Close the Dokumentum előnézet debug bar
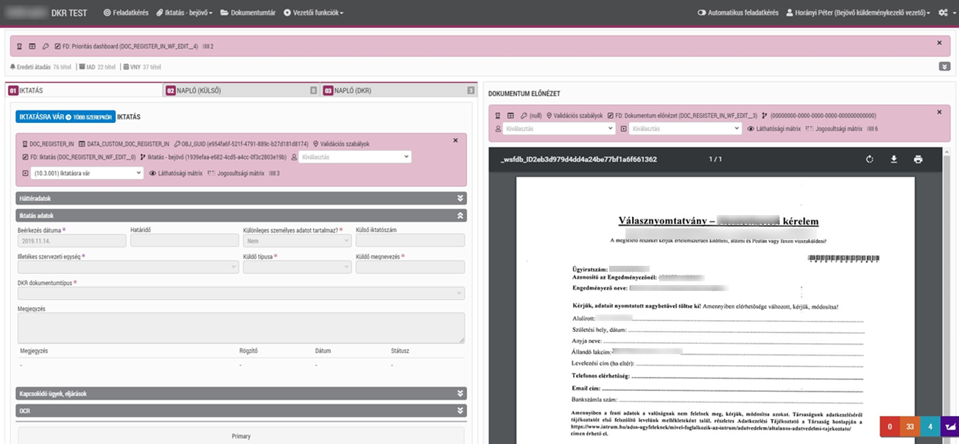Screen dimensions: 959x444 click(x=939, y=112)
